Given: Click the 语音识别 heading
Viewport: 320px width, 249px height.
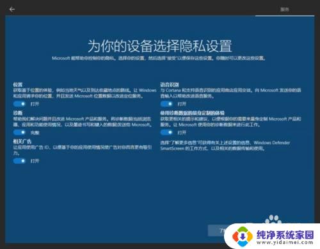Looking at the screenshot, I should 170,84.
